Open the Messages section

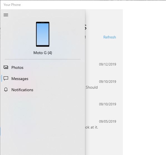[43, 79]
